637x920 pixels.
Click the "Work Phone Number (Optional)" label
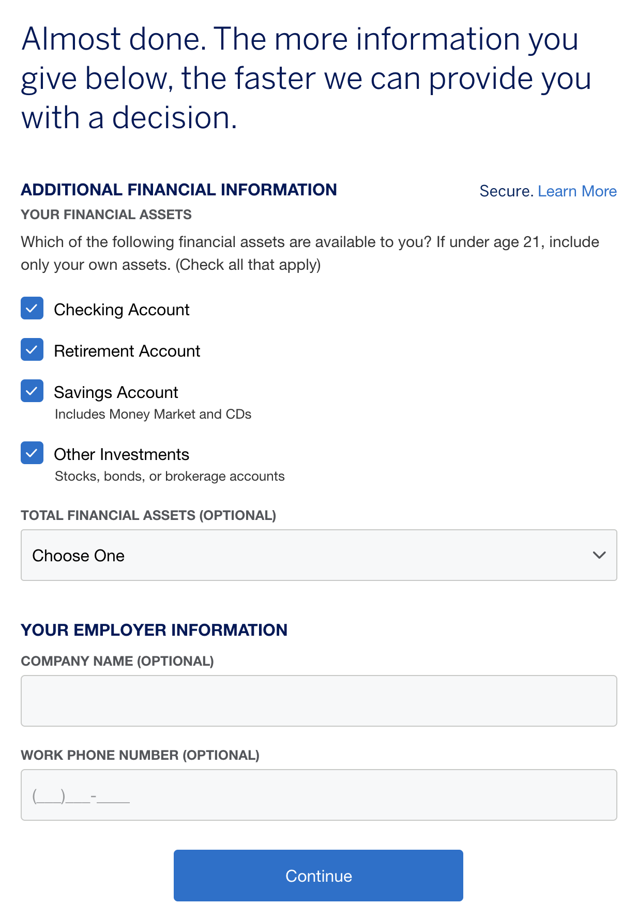pyautogui.click(x=140, y=755)
